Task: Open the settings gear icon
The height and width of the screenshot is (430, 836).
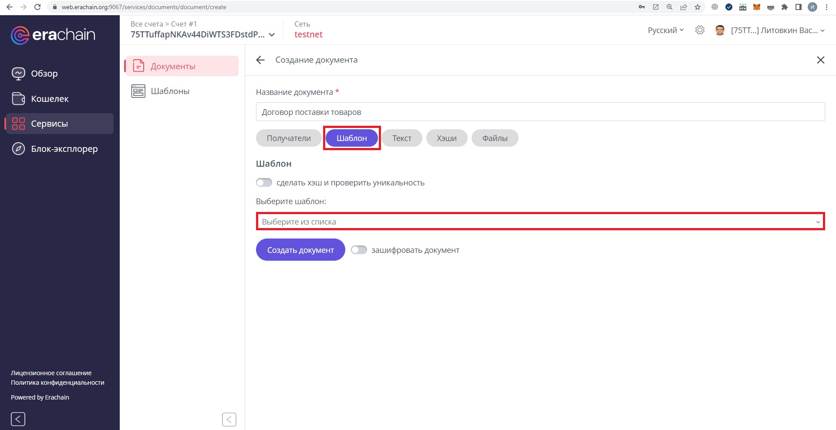Action: (700, 30)
